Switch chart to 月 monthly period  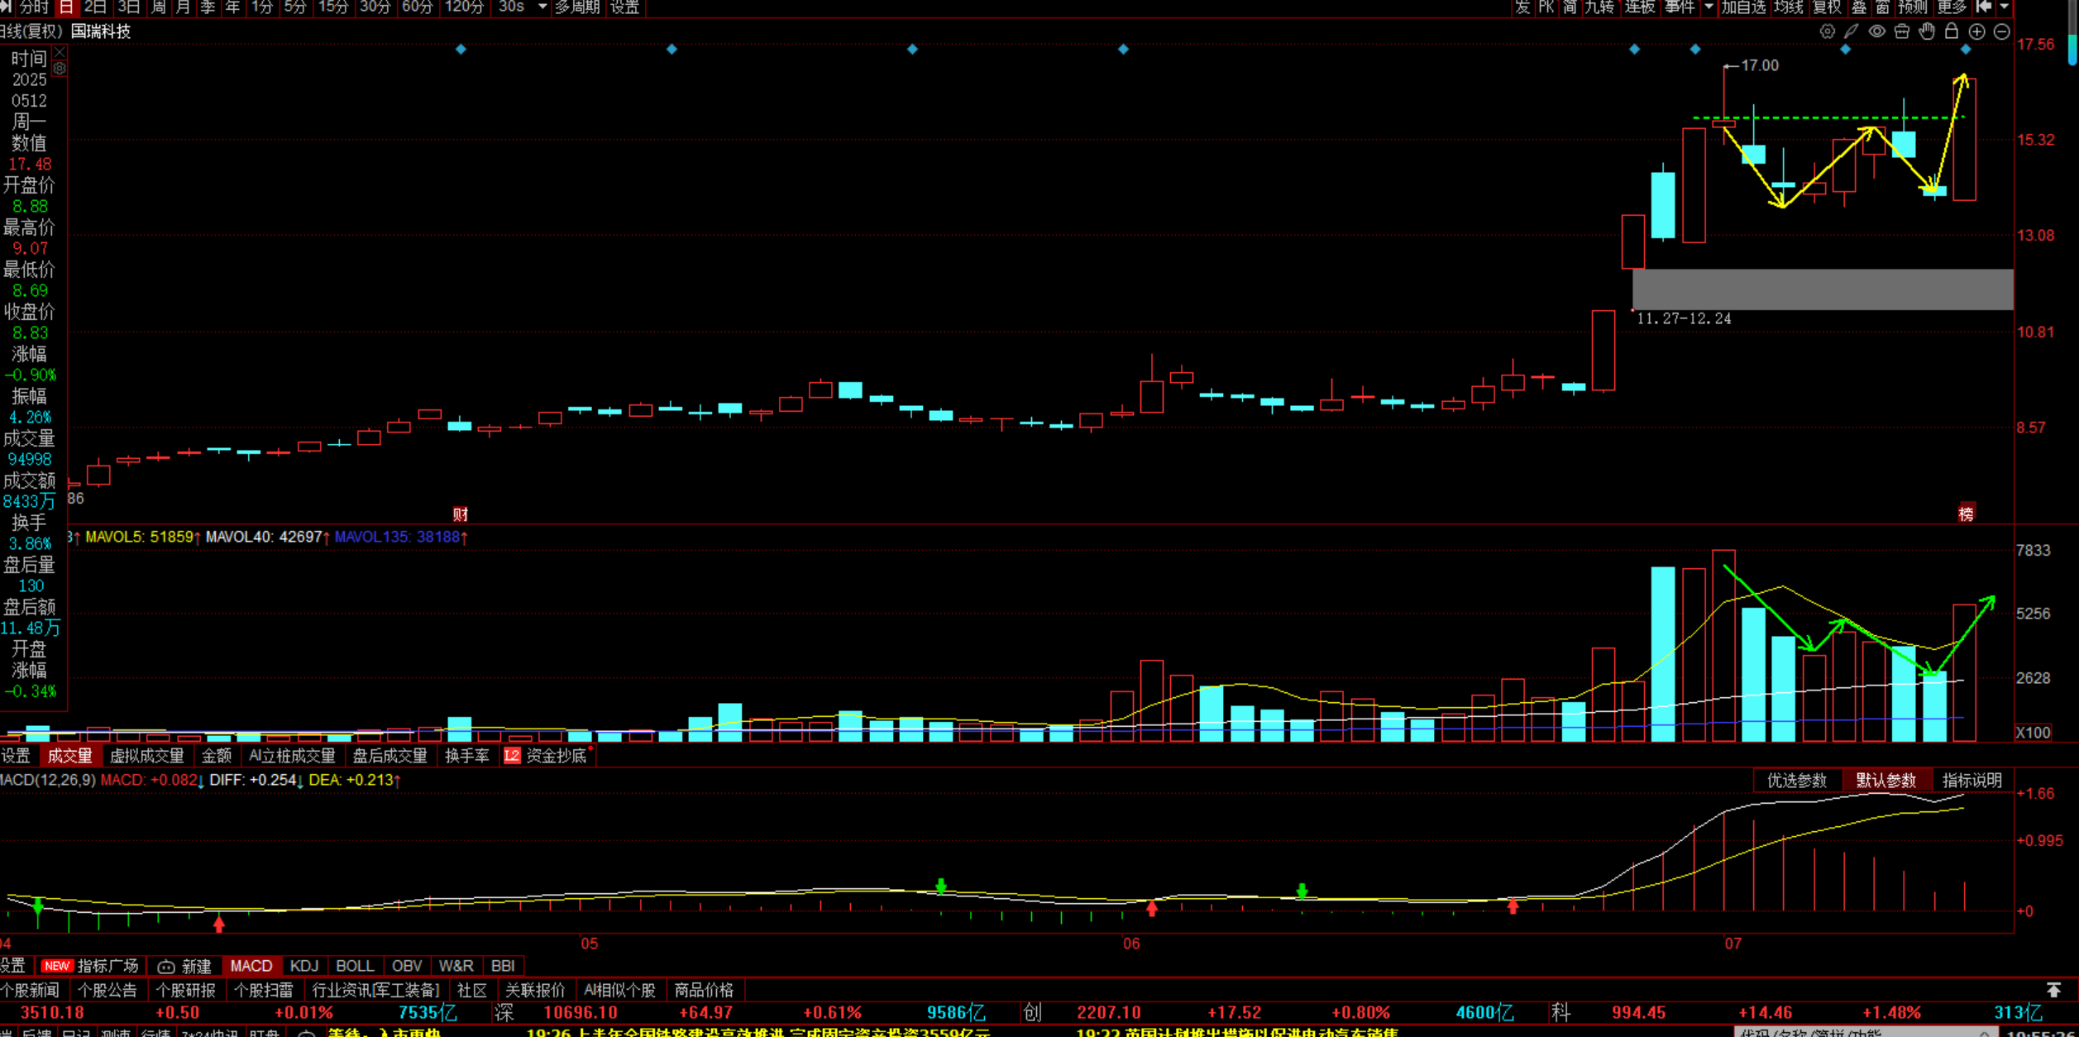183,7
